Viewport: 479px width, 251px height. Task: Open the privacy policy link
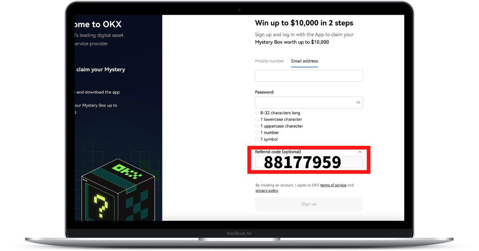tap(267, 191)
